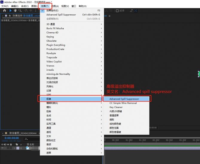Click the search icon in timeline search
The width and height of the screenshot is (200, 164).
coord(26,139)
